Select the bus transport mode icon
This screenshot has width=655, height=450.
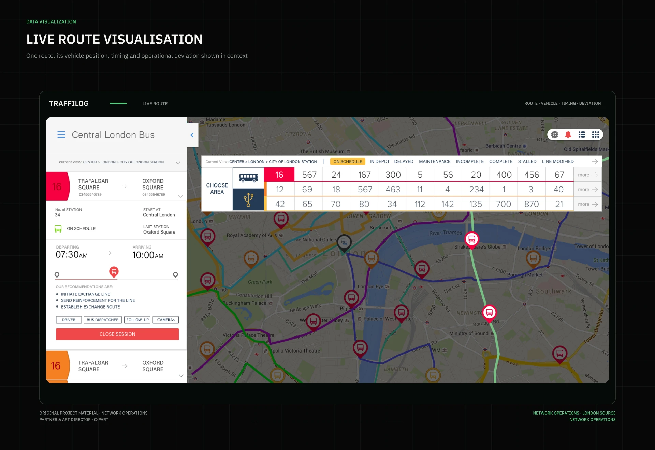tap(248, 178)
